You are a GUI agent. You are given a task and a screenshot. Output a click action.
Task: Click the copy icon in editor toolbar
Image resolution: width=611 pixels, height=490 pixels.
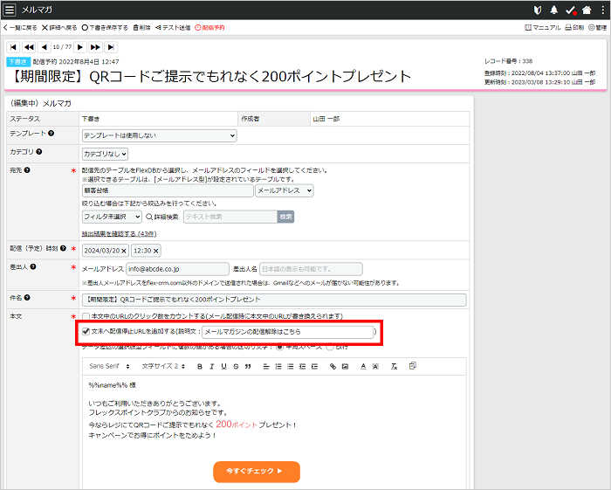[413, 366]
